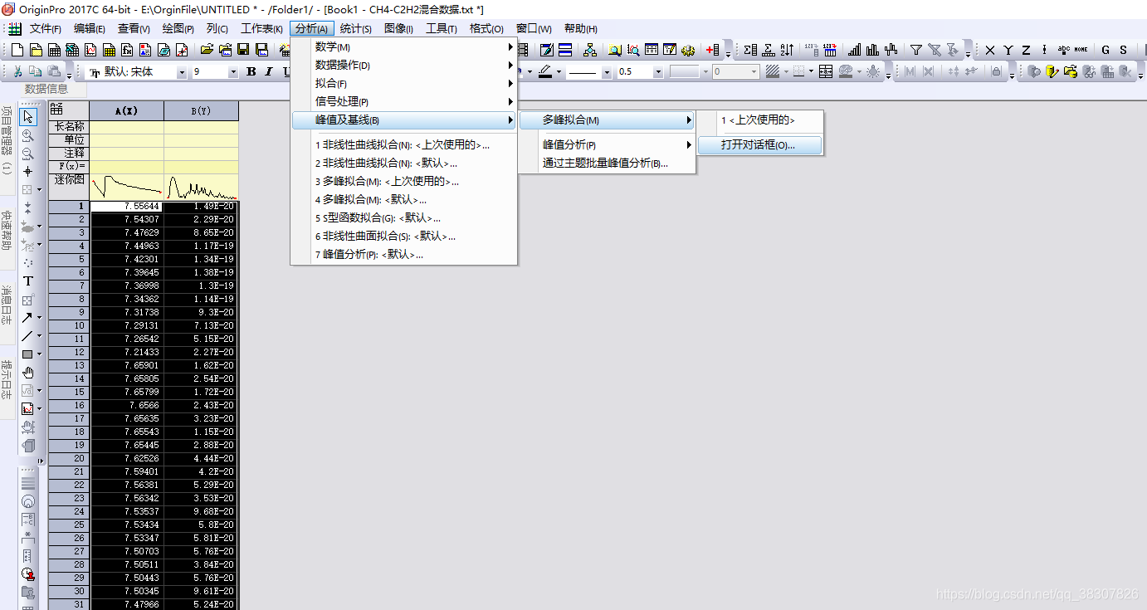1147x610 pixels.
Task: Click the G grouping column icon
Action: [1106, 50]
